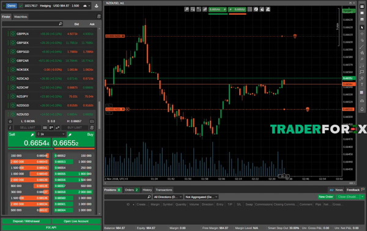Open the market depth list icon in chart toolbar
The height and width of the screenshot is (231, 367).
tap(250, 9)
